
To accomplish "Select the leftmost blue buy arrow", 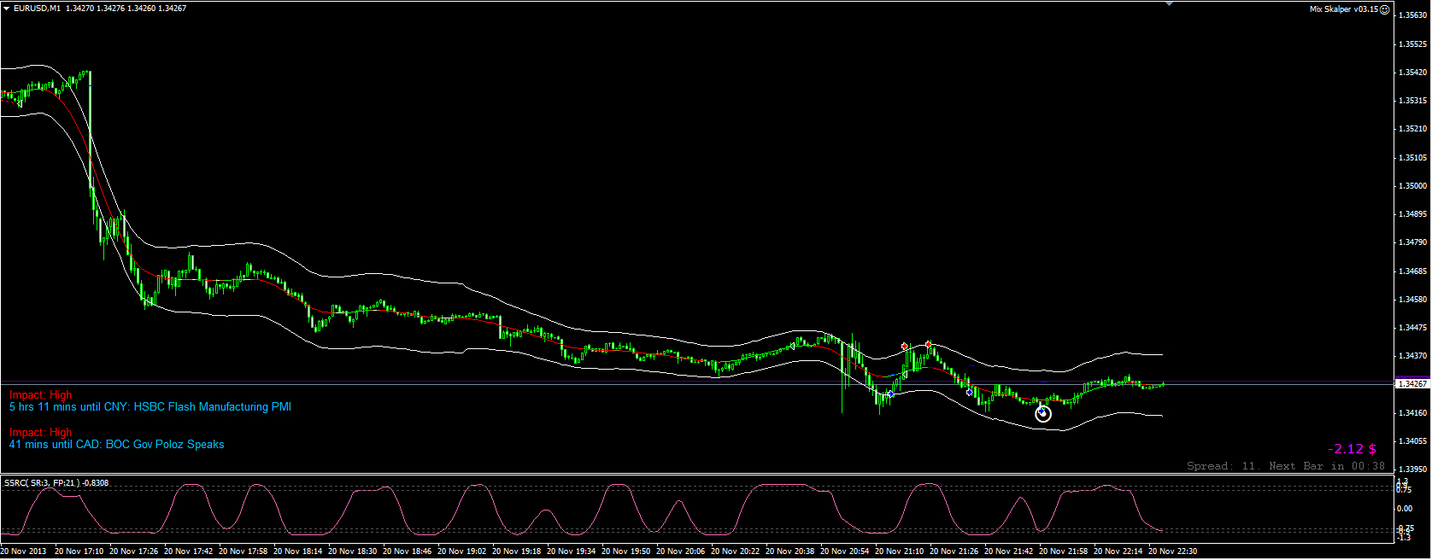I will [890, 394].
